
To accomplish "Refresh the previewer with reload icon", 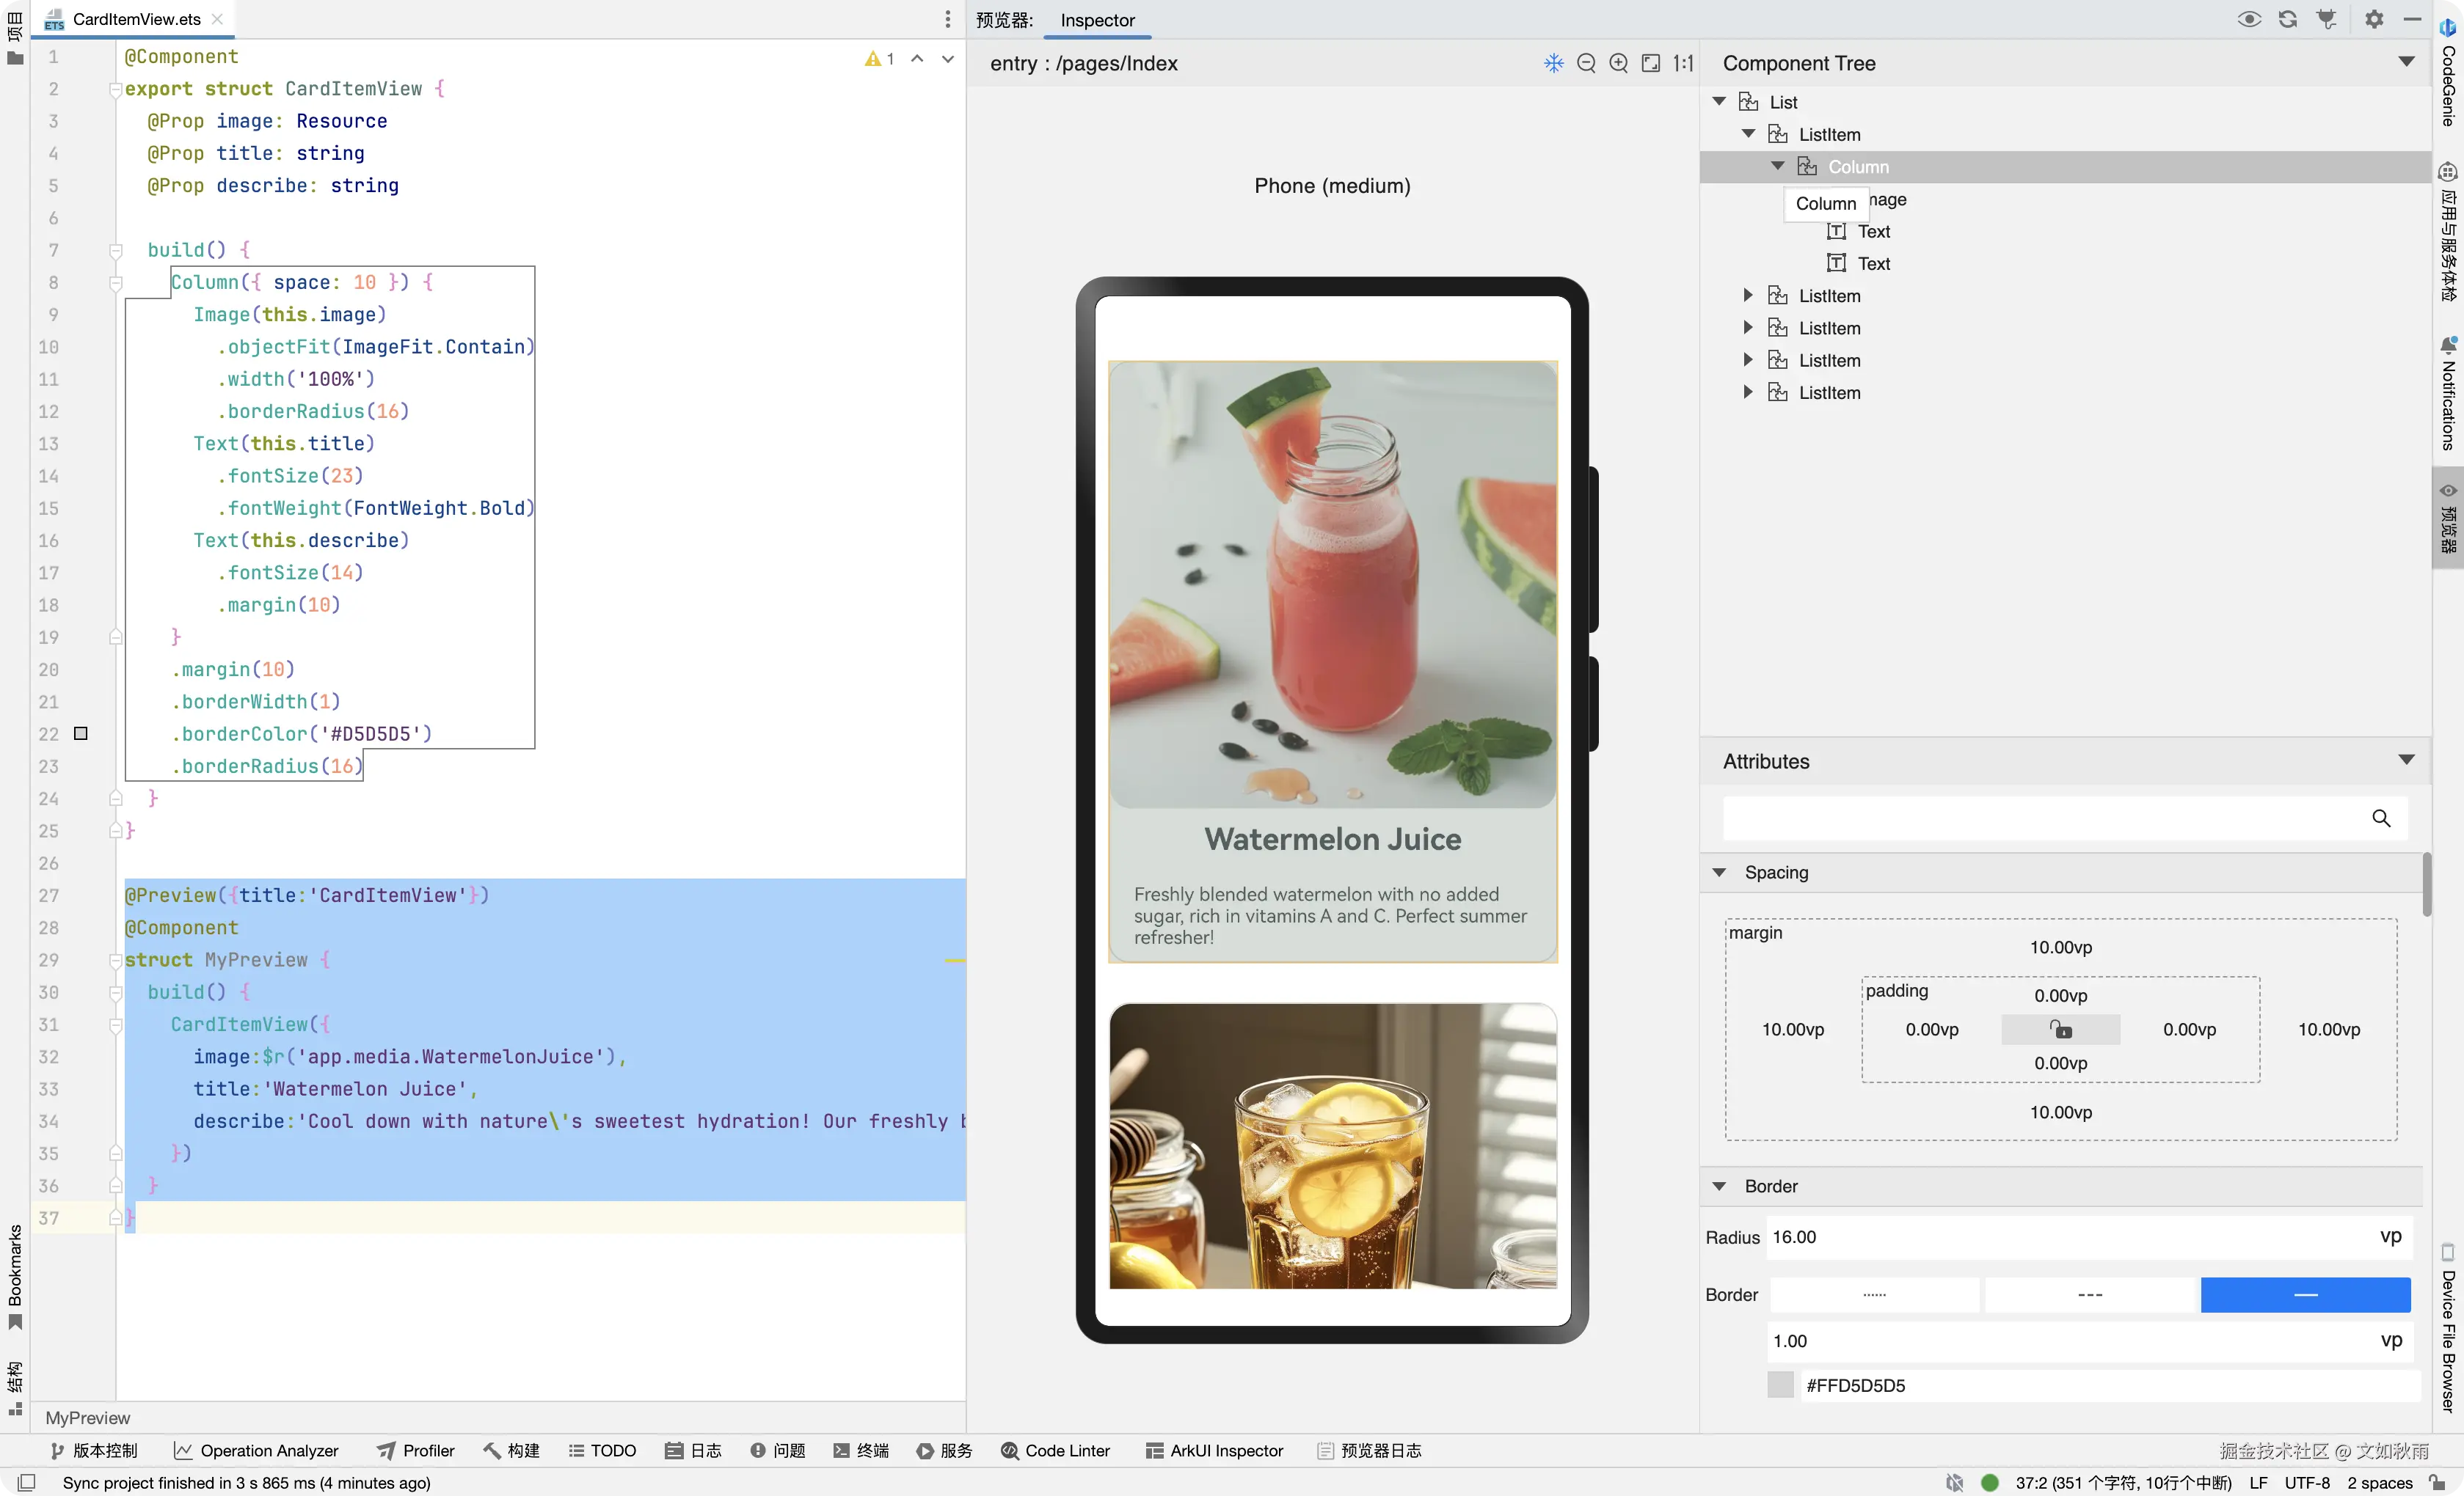I will click(2288, 19).
